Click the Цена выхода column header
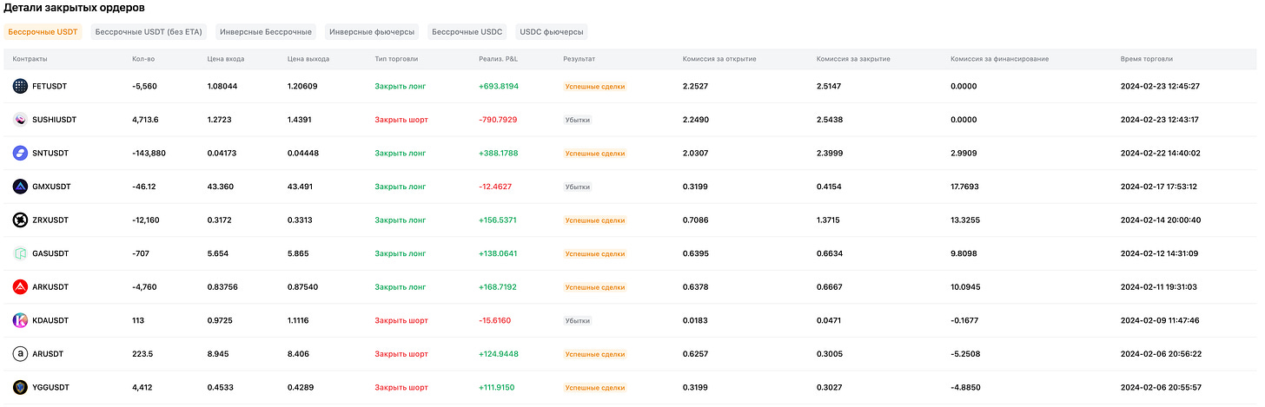Viewport: 1265px width, 407px height. tap(308, 59)
